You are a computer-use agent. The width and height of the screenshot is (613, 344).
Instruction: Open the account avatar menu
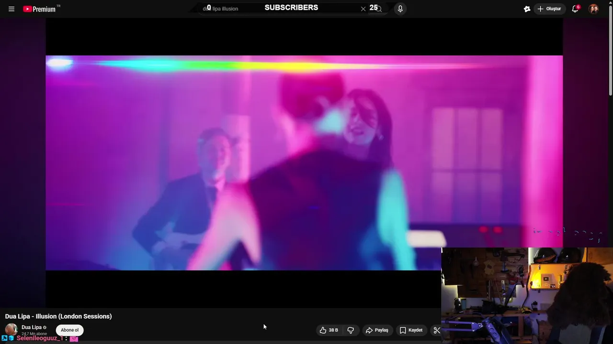593,9
